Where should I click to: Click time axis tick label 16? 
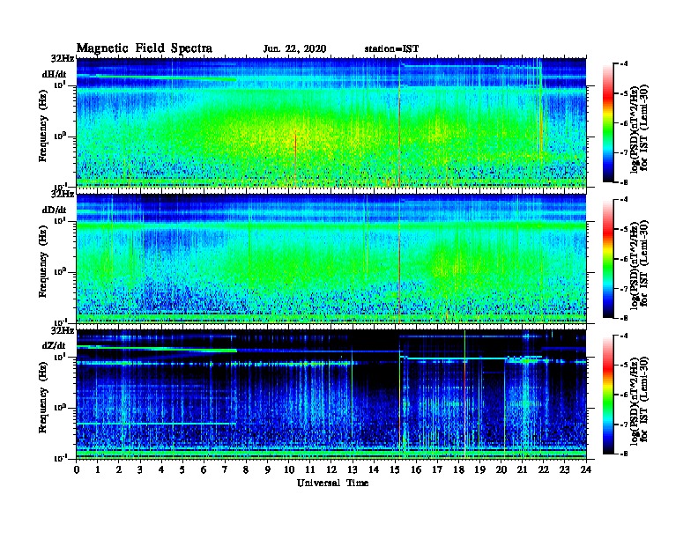(416, 469)
